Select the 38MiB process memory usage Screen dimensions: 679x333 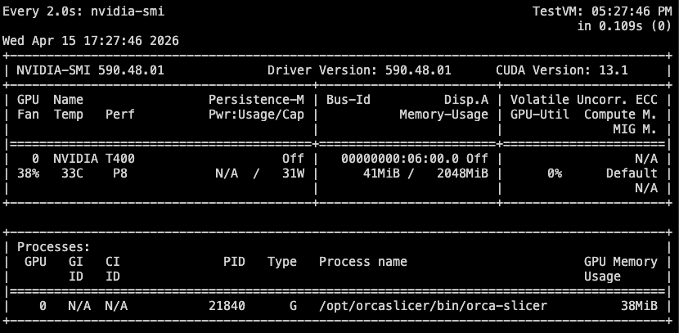pyautogui.click(x=639, y=306)
